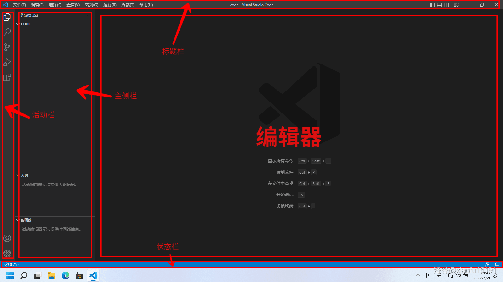Open the Accounts menu icon
The image size is (503, 282).
tap(7, 238)
